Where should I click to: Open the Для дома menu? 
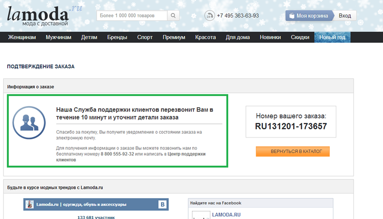click(238, 37)
